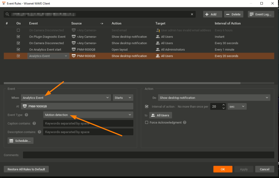279x178 pixels.
Task: Click camera icon in Open layout row
Action: coord(74,49)
